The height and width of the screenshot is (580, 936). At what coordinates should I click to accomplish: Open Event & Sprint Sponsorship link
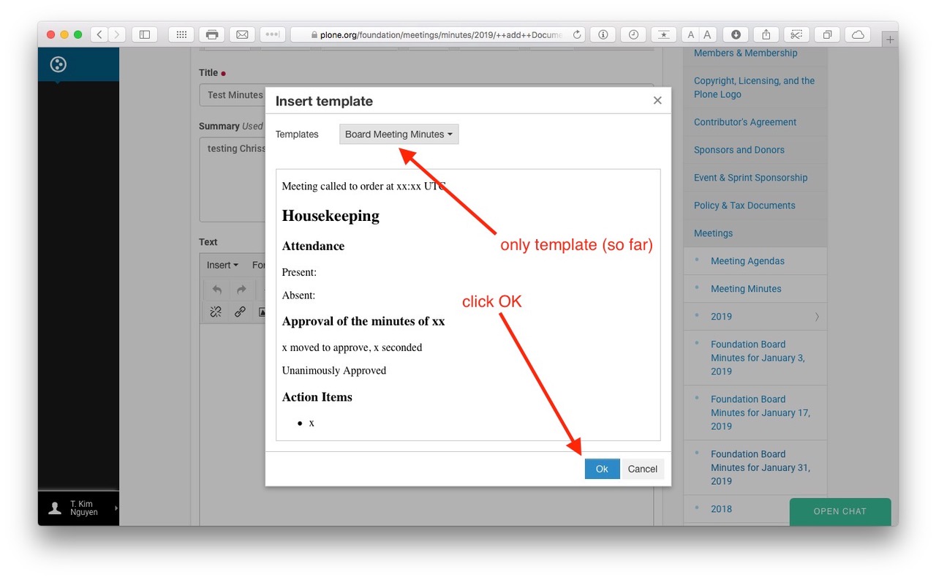pyautogui.click(x=751, y=178)
